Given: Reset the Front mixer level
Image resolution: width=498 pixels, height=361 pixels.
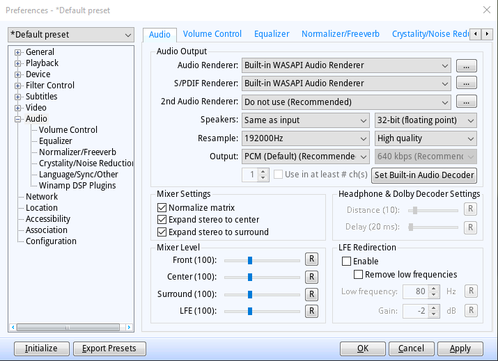Looking at the screenshot, I should coord(311,259).
